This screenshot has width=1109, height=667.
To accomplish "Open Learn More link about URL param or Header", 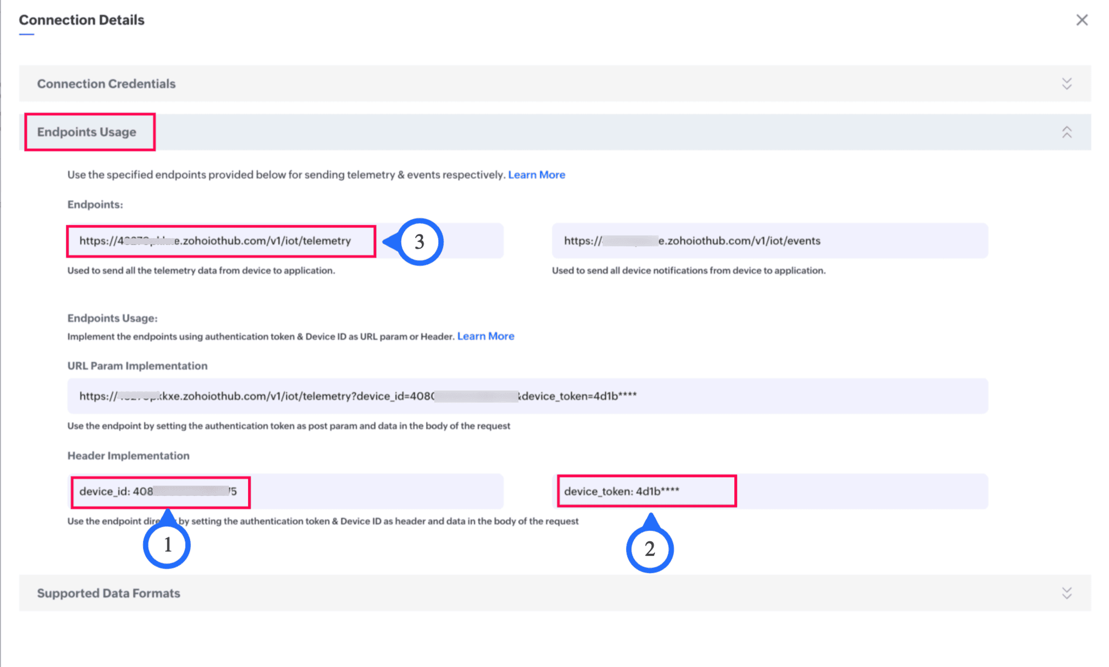I will [x=485, y=336].
